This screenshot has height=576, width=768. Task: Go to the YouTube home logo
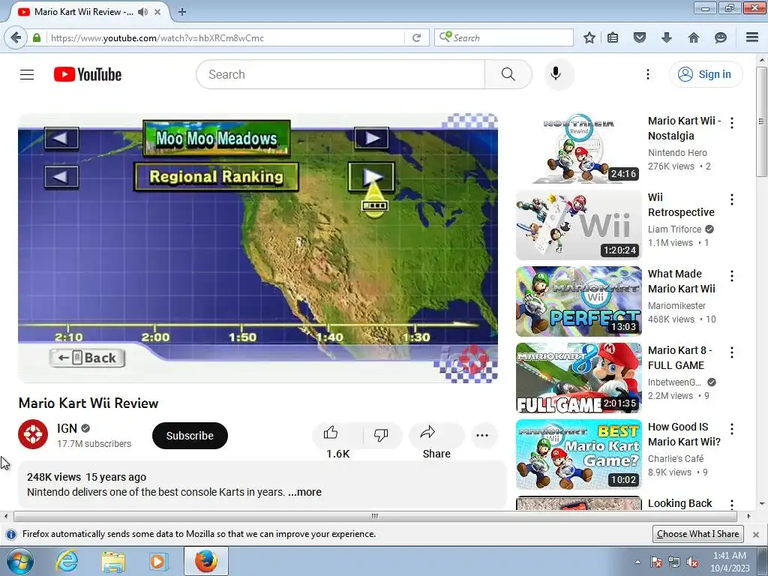coord(88,74)
